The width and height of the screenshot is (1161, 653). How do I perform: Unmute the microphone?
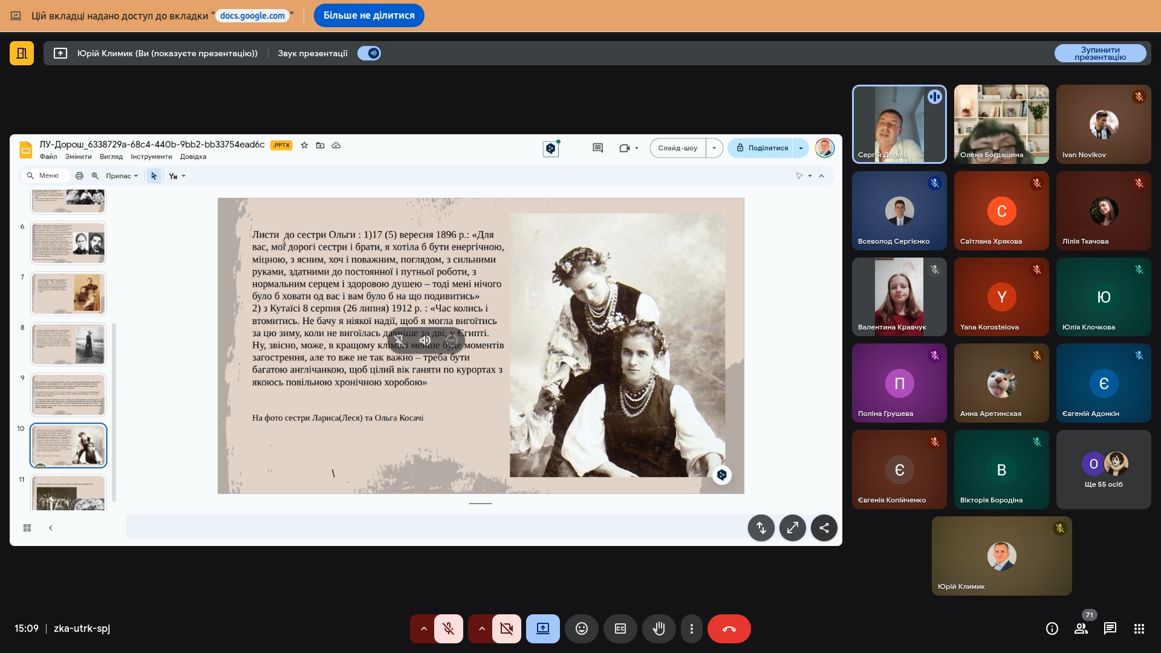point(448,629)
